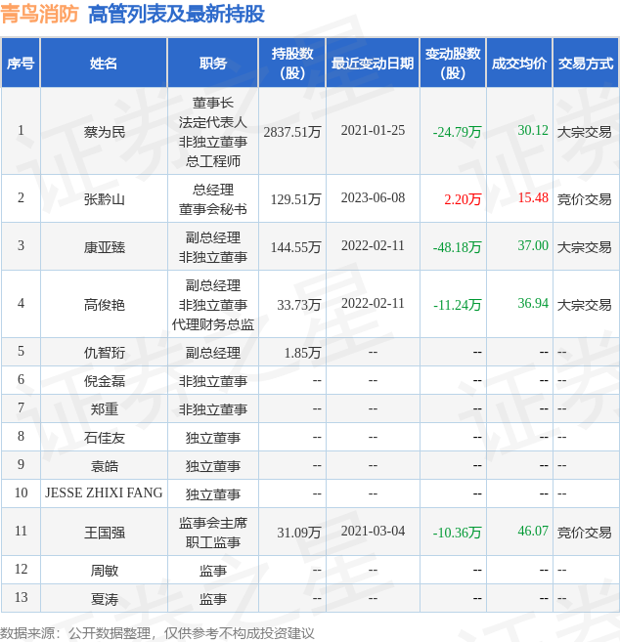620x642 pixels.
Task: Click change value -48.18万
Action: coord(457,247)
